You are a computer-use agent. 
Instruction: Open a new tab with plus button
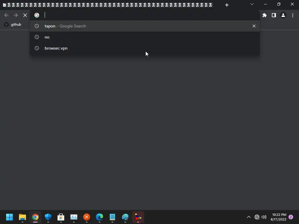pos(227,5)
